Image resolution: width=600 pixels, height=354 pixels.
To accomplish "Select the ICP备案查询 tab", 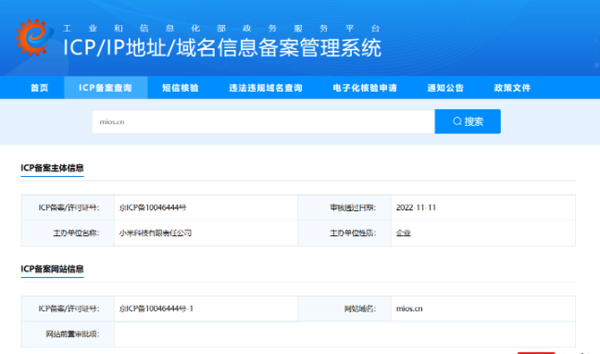I will [106, 88].
